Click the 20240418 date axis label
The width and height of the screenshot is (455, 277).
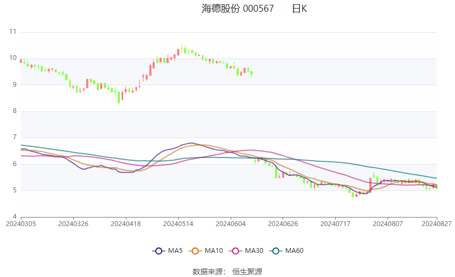pos(126,224)
